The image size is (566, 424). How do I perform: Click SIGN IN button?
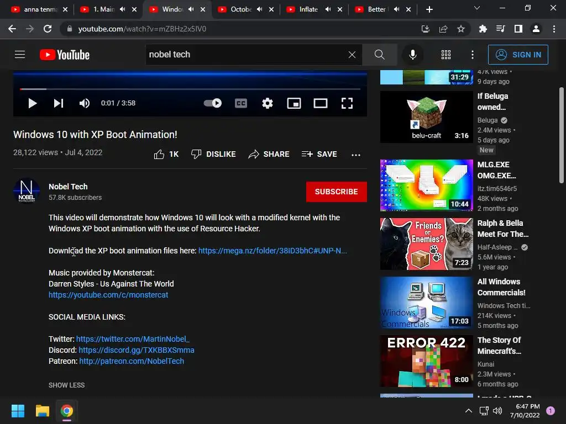(518, 55)
